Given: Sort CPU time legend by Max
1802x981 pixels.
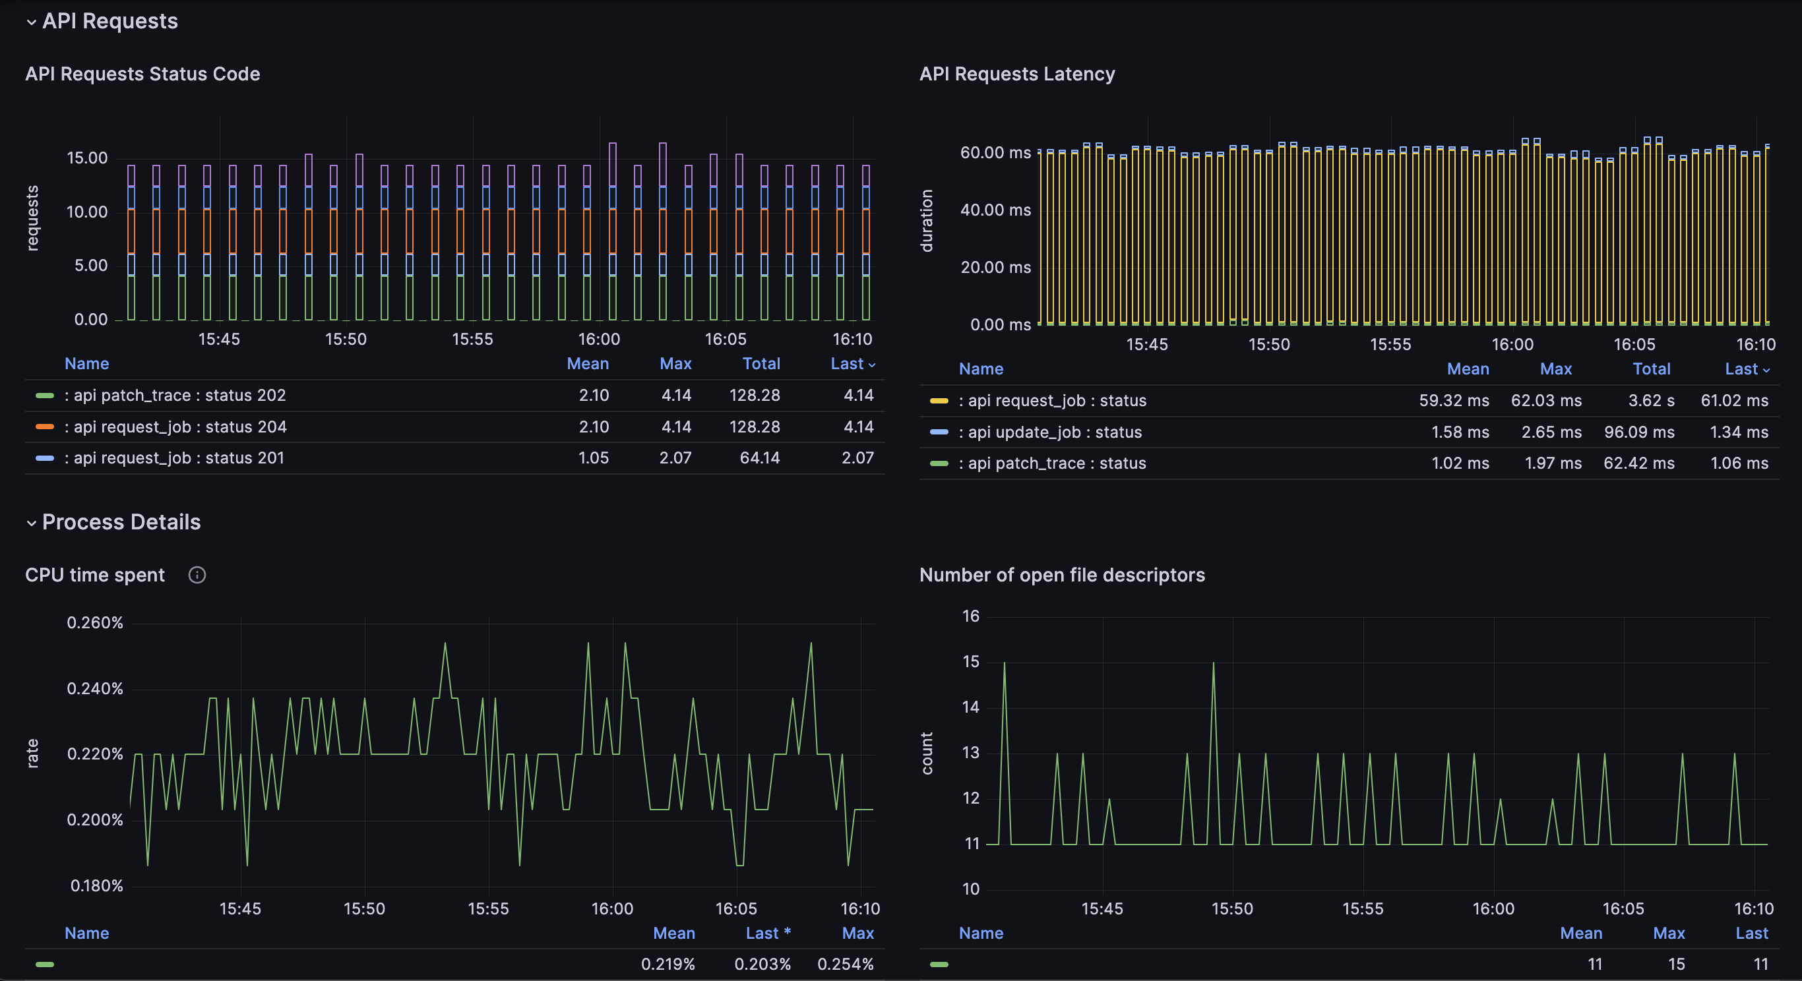Looking at the screenshot, I should tap(857, 934).
